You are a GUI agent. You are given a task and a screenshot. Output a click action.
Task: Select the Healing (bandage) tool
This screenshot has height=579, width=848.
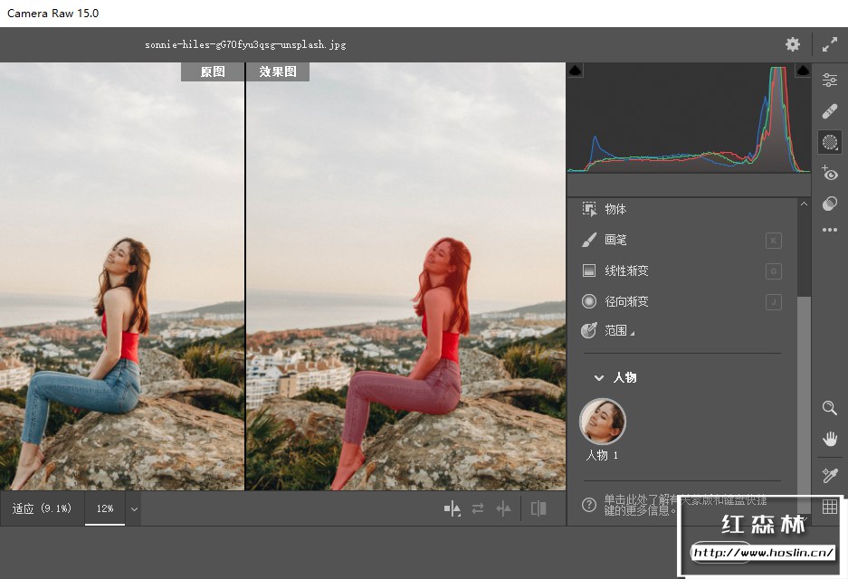[x=829, y=111]
